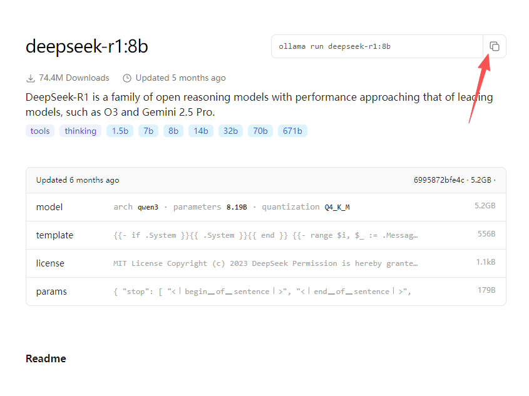Select the 32b model size tag
Screen dimensions: 529x396
pos(230,131)
